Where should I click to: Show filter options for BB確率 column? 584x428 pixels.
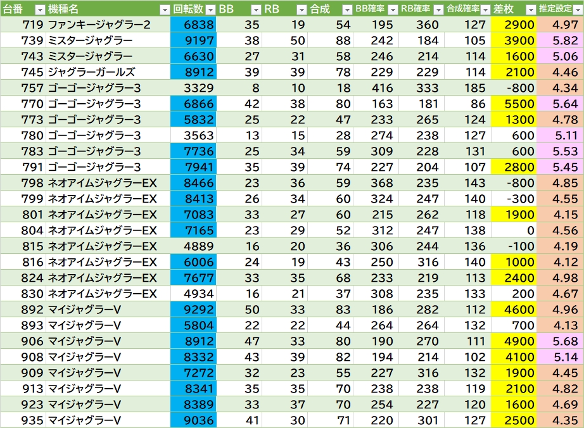pos(393,9)
